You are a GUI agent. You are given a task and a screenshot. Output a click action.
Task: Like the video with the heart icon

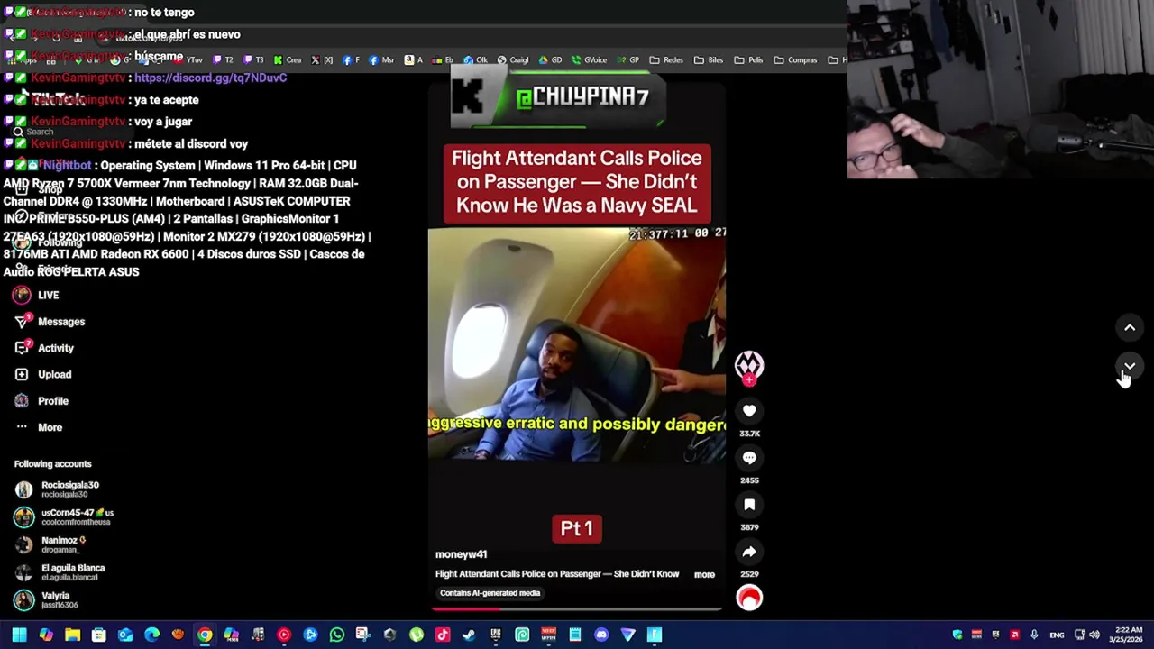pyautogui.click(x=749, y=411)
